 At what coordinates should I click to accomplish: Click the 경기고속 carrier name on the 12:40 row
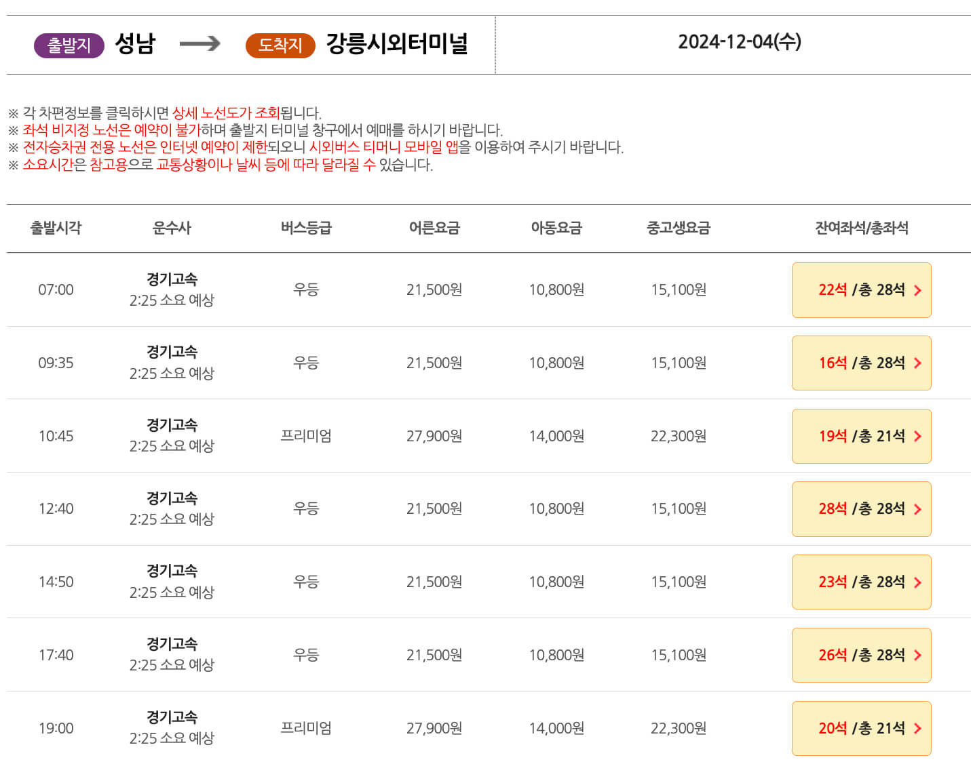point(173,498)
